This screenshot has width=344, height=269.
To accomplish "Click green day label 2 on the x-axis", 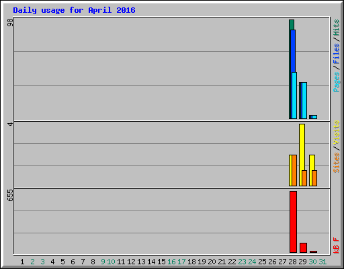I will point(32,262).
